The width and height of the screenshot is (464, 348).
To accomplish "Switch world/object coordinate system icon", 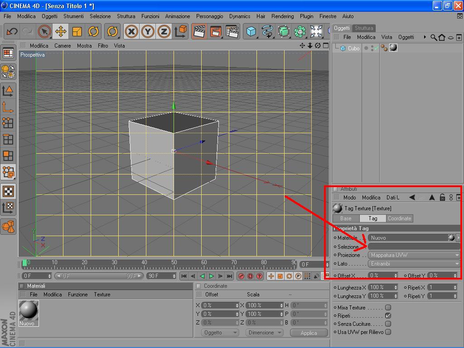I will click(x=180, y=31).
